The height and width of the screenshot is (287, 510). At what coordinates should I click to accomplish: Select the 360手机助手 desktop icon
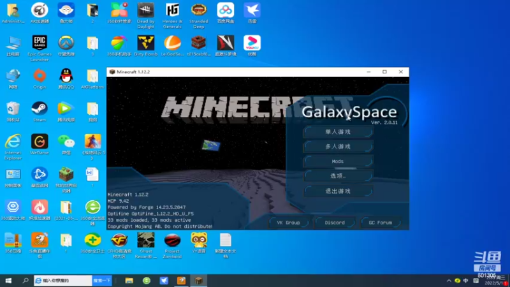[x=119, y=46]
